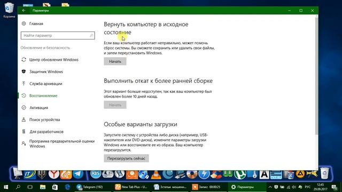Open the Windows Start menu
This screenshot has height=192, width=342.
pyautogui.click(x=6, y=187)
